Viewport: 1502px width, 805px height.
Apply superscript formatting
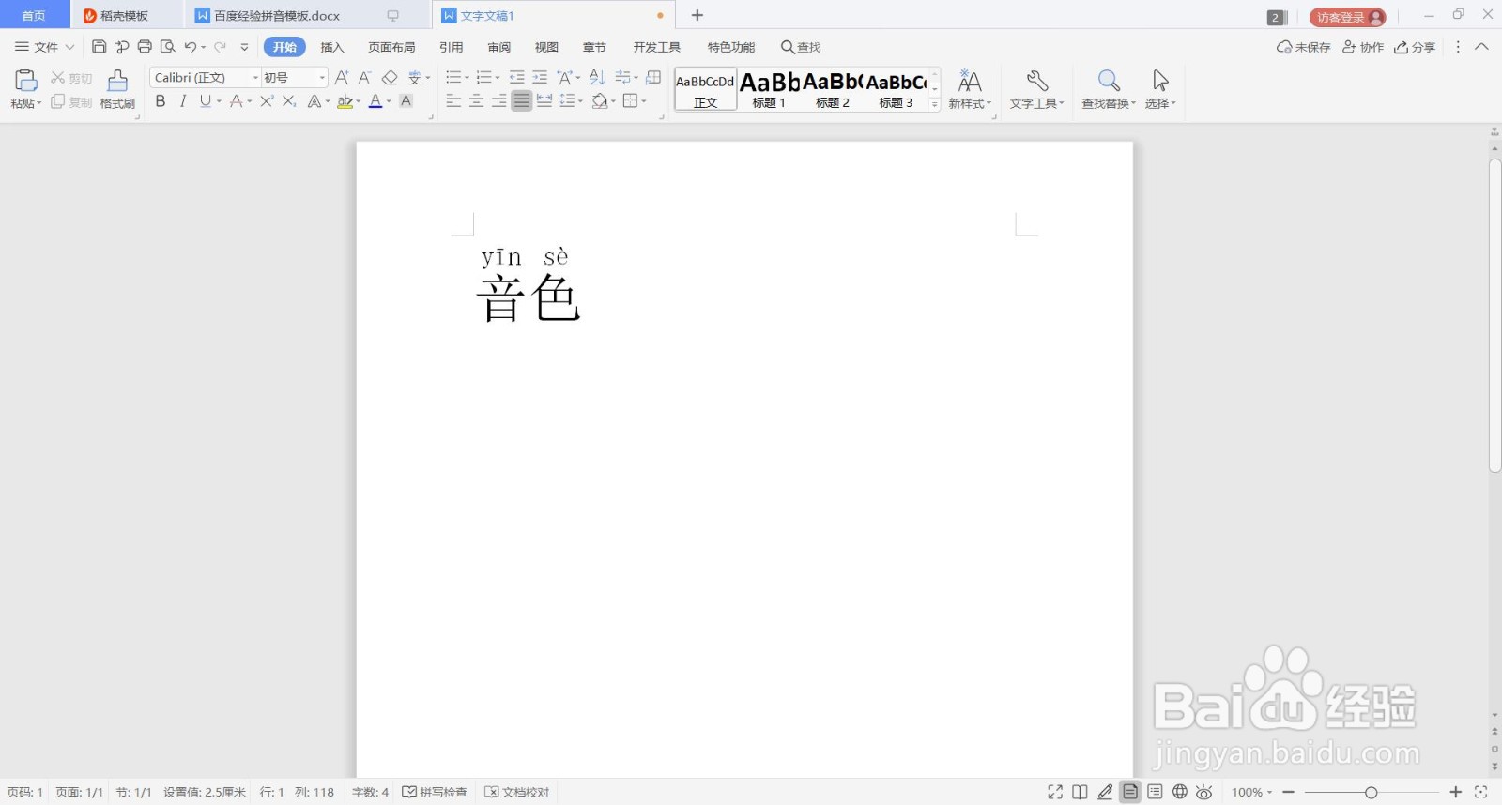pos(267,101)
